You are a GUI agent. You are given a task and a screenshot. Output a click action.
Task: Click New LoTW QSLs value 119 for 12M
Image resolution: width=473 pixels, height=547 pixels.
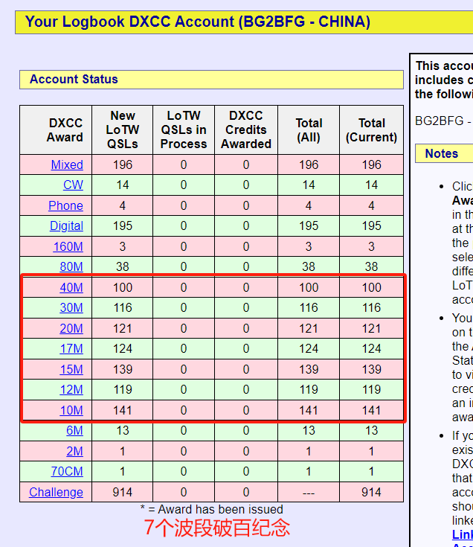point(123,389)
